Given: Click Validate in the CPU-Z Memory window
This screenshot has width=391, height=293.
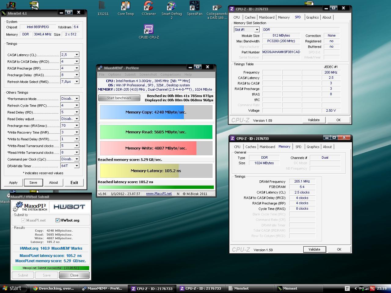Looking at the screenshot, I should [x=314, y=249].
